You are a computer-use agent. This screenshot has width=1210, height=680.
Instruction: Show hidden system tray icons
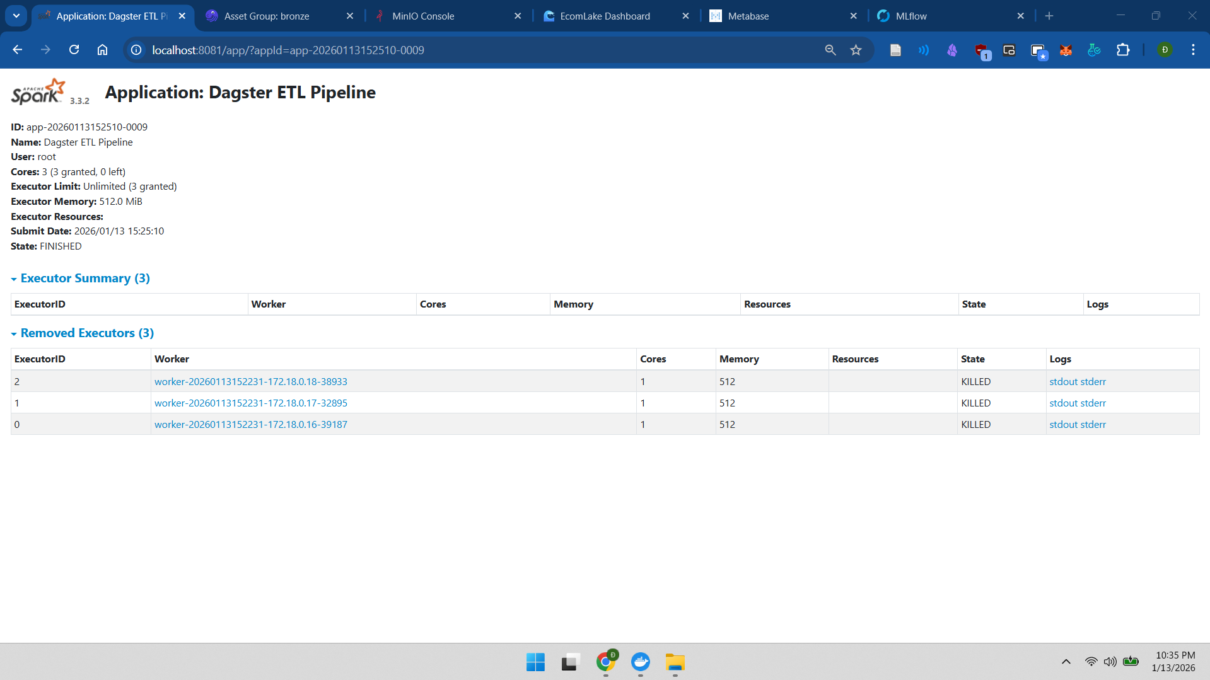point(1066,662)
